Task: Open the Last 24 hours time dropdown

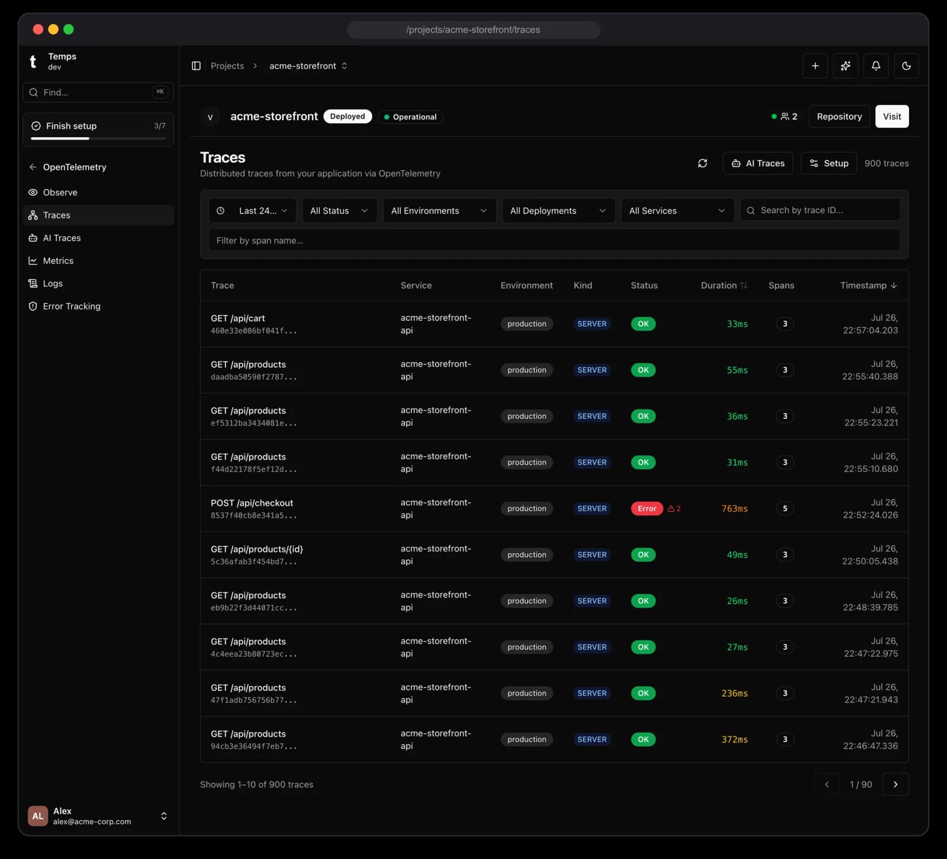Action: click(252, 211)
